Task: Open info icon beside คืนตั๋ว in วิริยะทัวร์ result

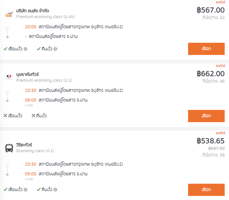Action: coord(55,190)
